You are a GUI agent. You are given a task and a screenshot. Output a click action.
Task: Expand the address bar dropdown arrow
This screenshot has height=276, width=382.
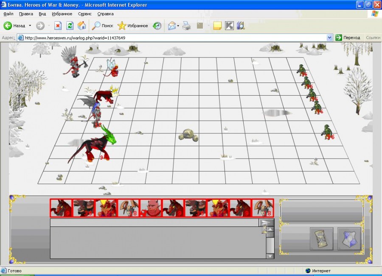pos(329,38)
